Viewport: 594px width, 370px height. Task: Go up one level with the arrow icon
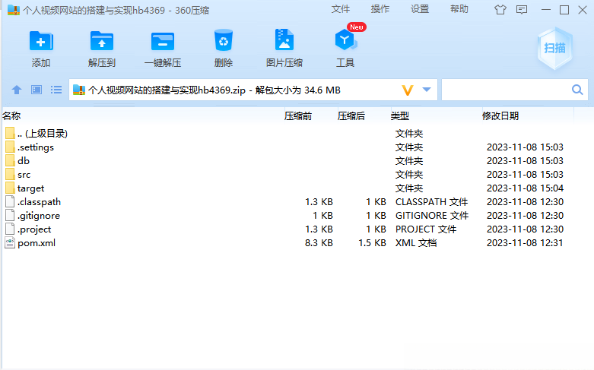[16, 90]
